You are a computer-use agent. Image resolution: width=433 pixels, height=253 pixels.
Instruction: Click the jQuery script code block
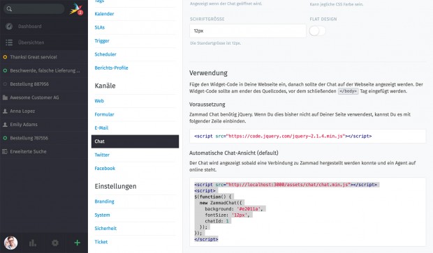[x=307, y=136]
